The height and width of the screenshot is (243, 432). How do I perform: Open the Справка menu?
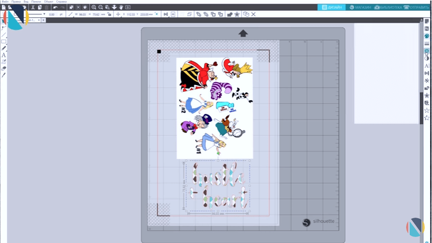(x=61, y=2)
